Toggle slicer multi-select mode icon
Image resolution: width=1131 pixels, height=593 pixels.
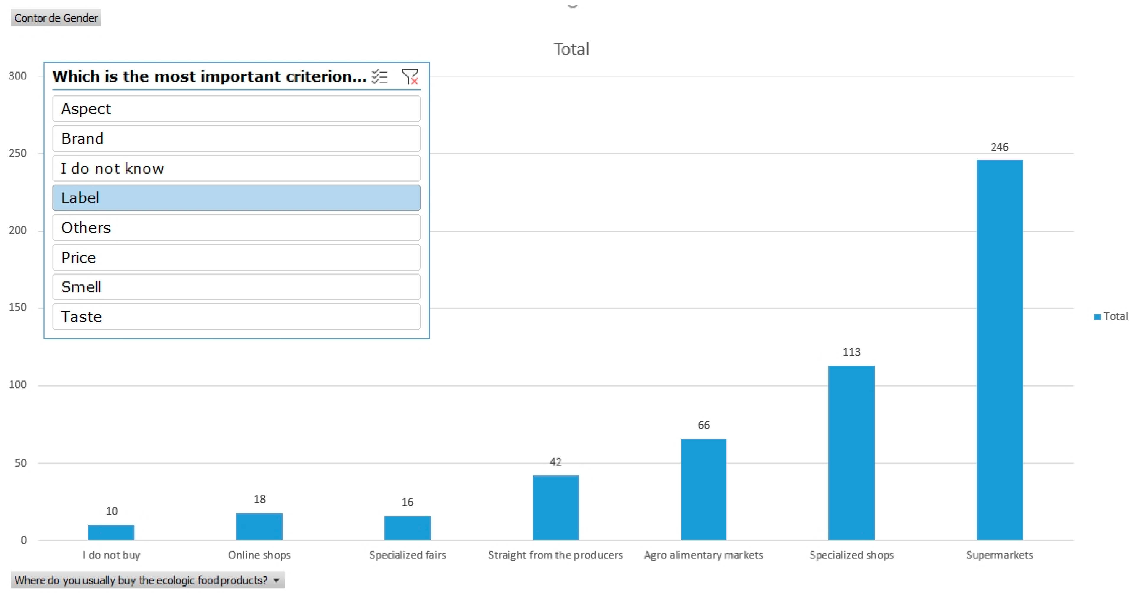[379, 76]
